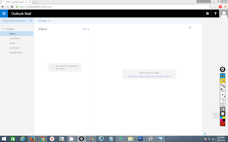The width and height of the screenshot is (228, 142).
Task: Click the Search Mail and People field
Action: [15, 21]
